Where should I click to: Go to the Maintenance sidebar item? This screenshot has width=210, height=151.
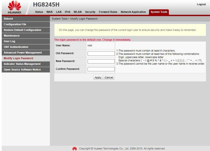coord(26,36)
